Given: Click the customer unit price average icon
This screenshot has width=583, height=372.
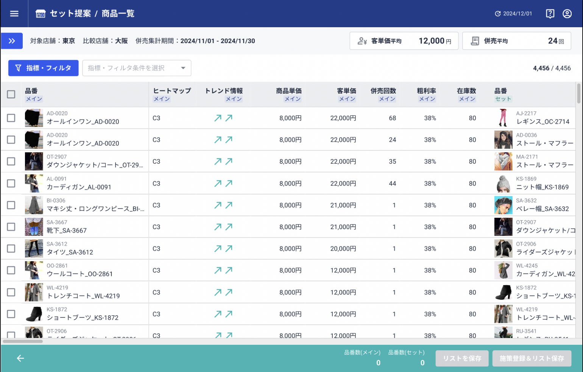Looking at the screenshot, I should 362,41.
